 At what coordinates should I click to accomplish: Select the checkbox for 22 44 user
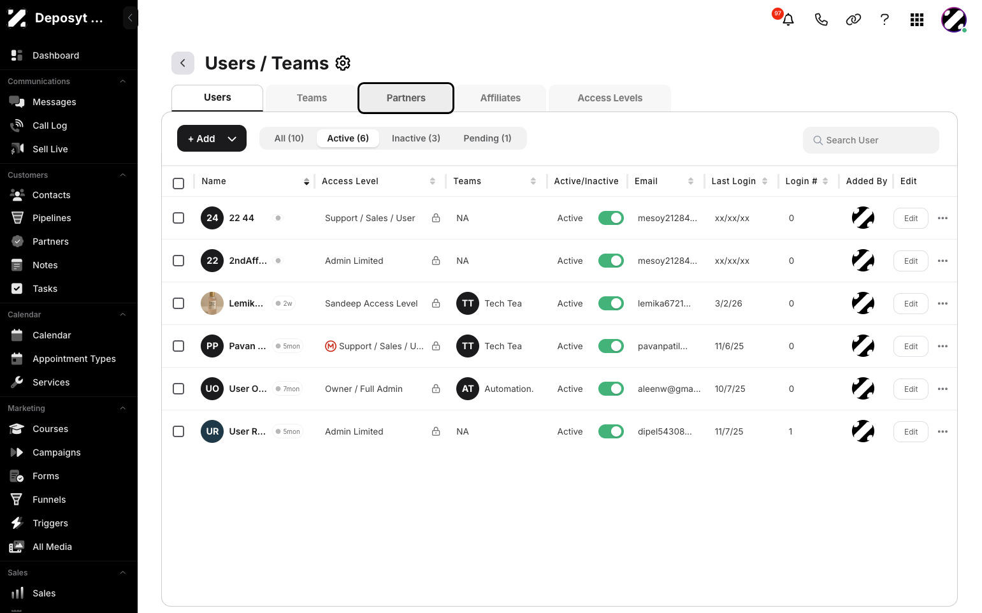point(178,218)
